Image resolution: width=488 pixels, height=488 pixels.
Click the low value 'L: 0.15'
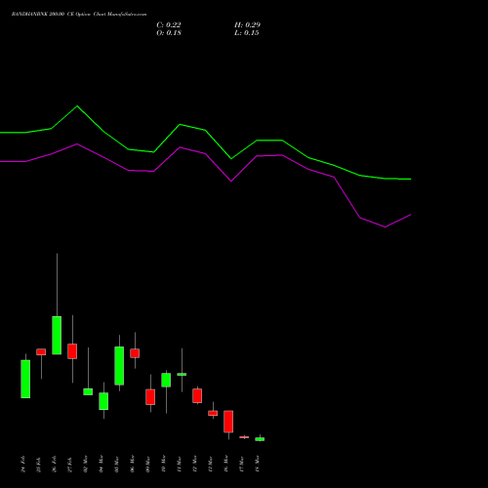(x=247, y=33)
